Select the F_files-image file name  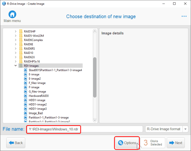tap(37, 83)
